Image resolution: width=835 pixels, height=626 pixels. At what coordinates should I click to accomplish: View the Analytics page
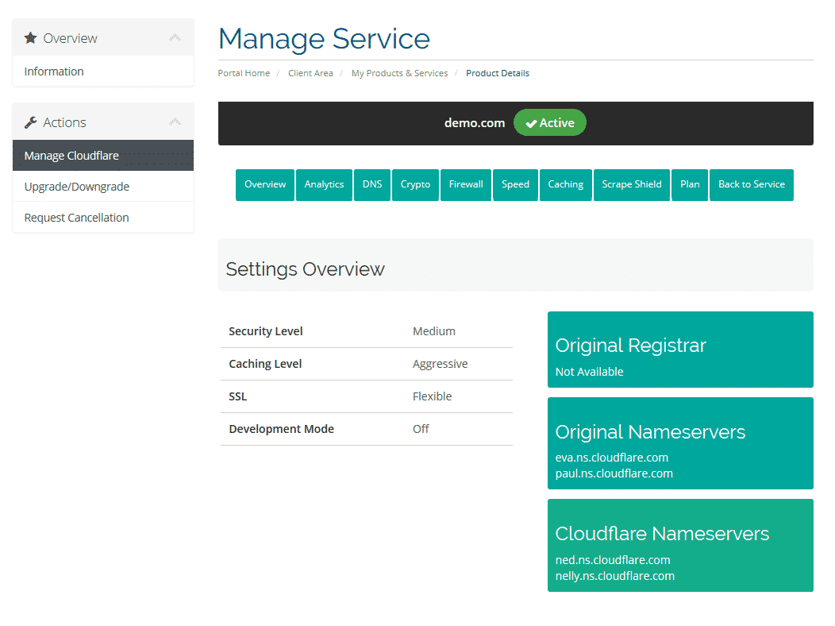tap(324, 184)
